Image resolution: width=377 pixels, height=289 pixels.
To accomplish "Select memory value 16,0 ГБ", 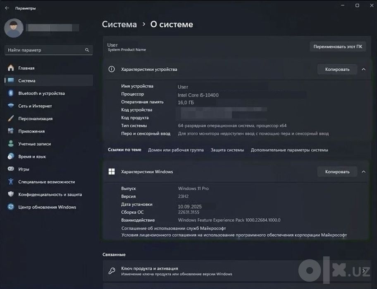I will [186, 102].
